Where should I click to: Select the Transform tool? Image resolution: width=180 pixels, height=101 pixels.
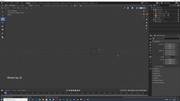3,29
